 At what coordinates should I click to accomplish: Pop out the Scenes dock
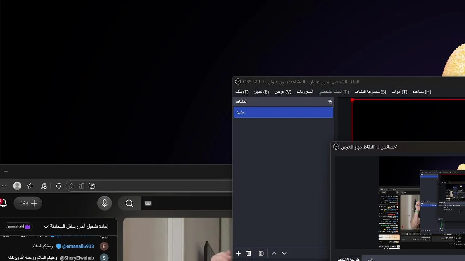[x=330, y=102]
